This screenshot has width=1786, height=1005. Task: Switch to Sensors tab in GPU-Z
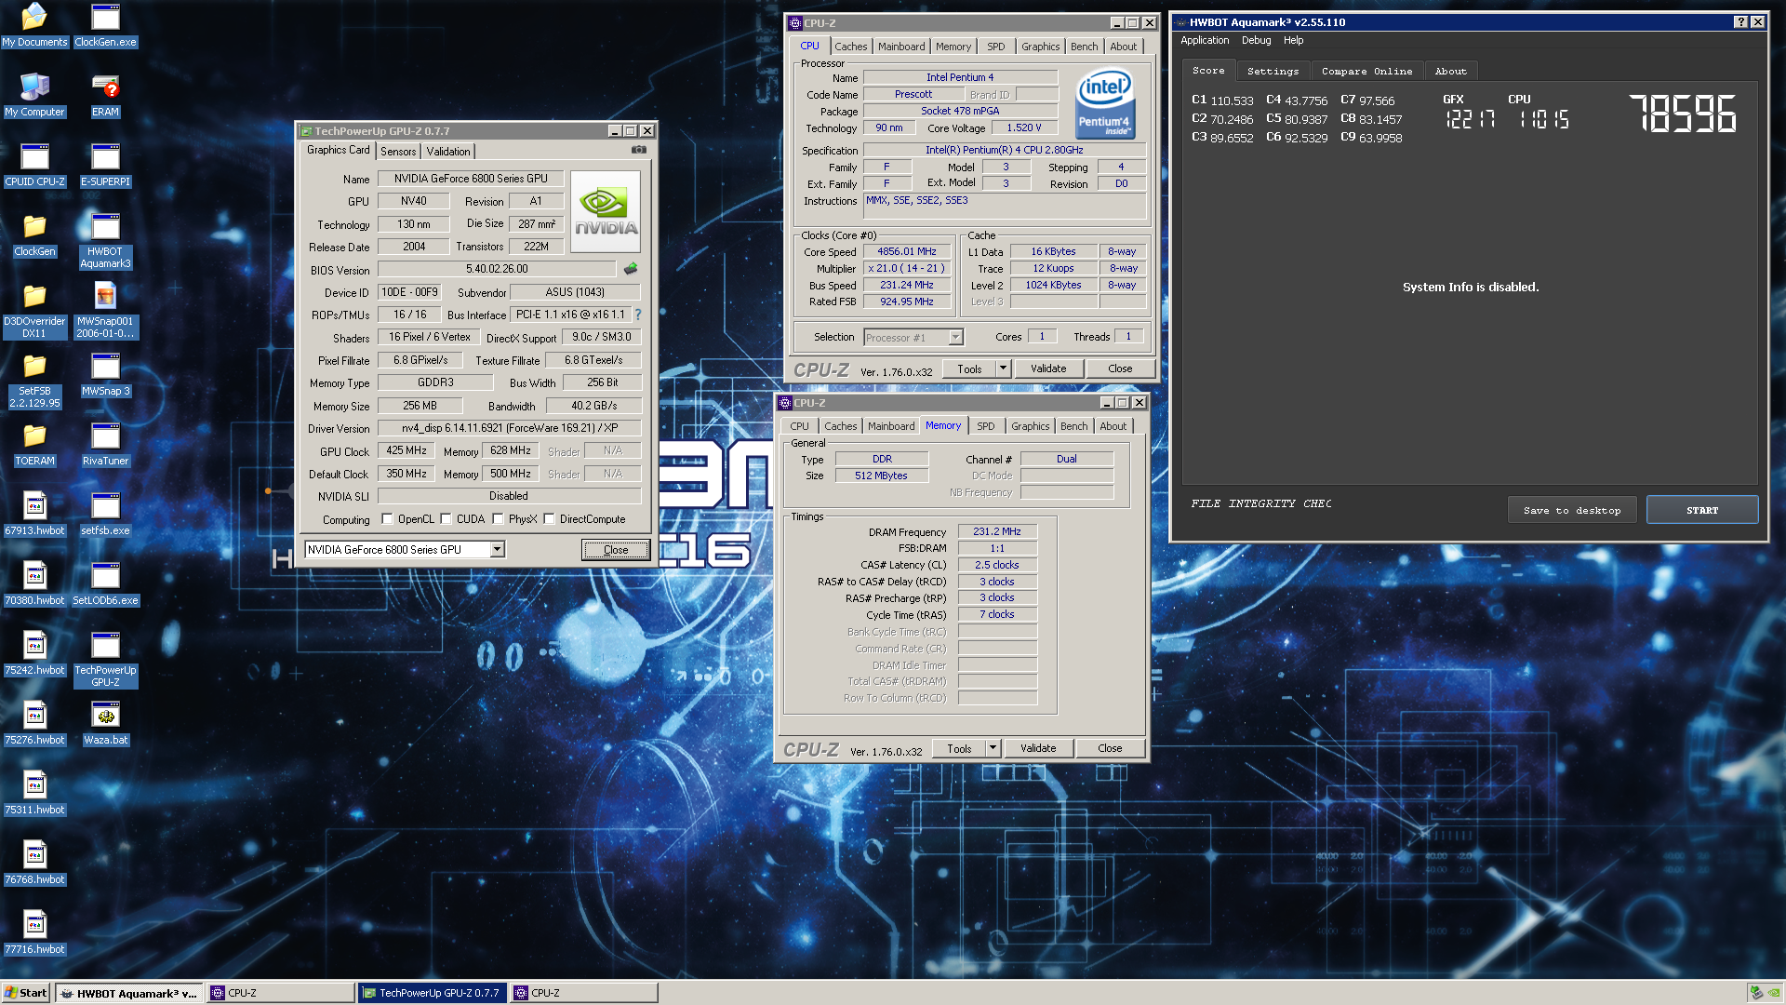click(x=398, y=152)
